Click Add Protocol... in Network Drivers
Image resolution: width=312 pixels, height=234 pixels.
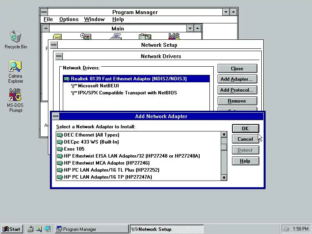tap(238, 90)
